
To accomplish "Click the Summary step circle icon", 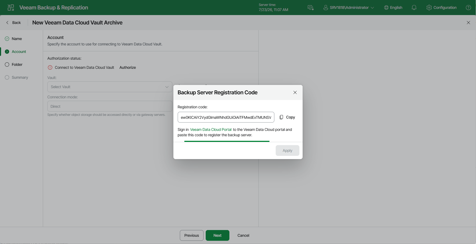I will coord(7,77).
